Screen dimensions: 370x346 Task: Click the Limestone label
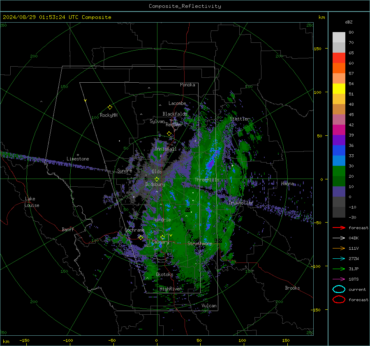click(x=78, y=159)
